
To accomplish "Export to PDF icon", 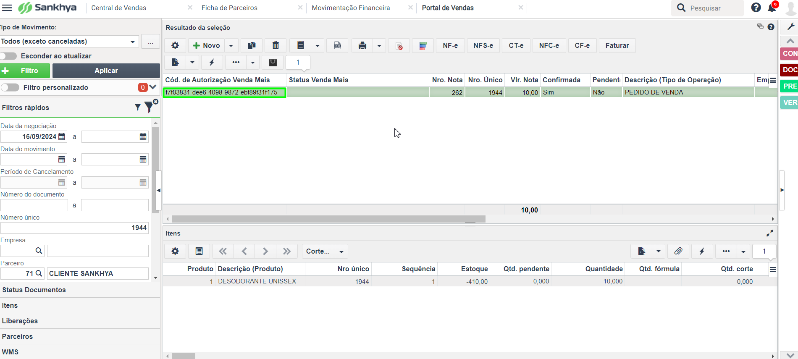I will click(337, 45).
